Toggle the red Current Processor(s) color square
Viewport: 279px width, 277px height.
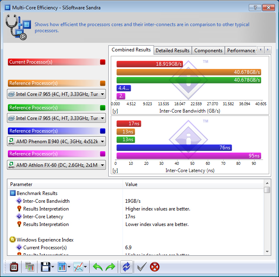pos(103,62)
